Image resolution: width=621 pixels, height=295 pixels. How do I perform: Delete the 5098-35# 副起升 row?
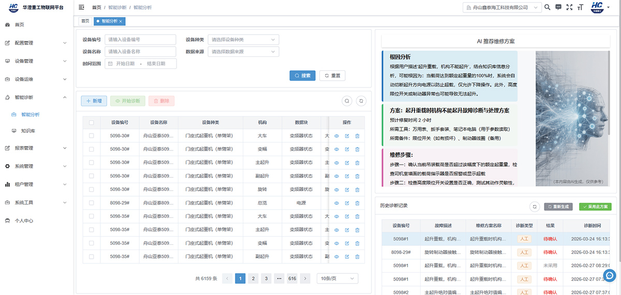coord(357,256)
